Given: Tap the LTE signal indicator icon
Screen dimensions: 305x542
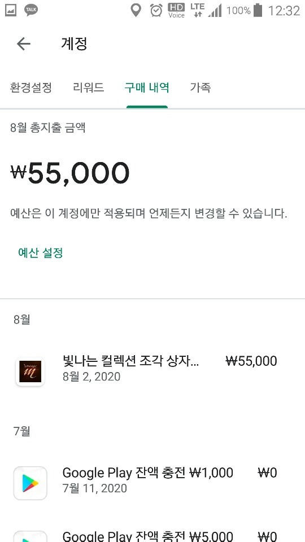Looking at the screenshot, I should 198,10.
